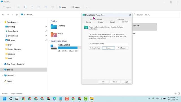The width and height of the screenshot is (181, 102).
Task: Switch to details view icon in status bar
Action: coord(175,93)
